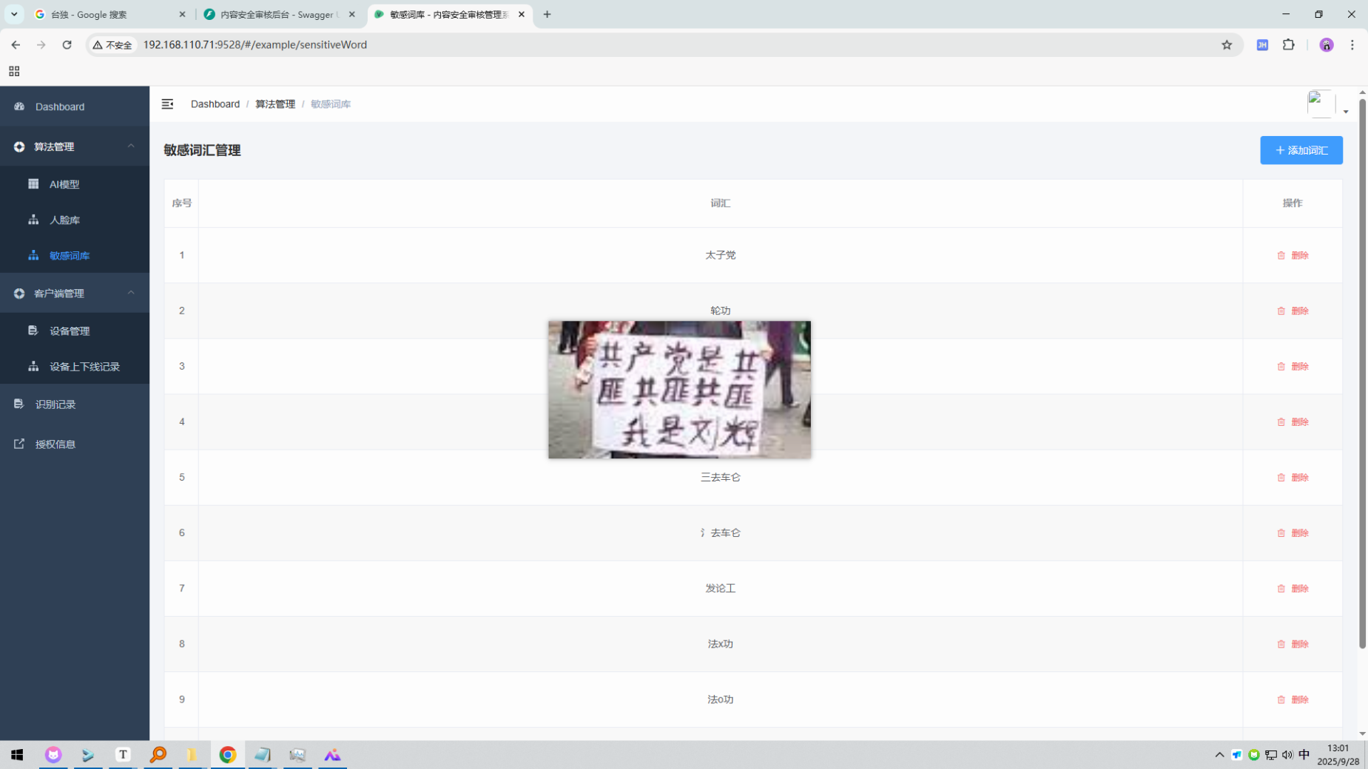Screen dimensions: 1368x769
Task: Click the browser reload icon
Action: 67,45
